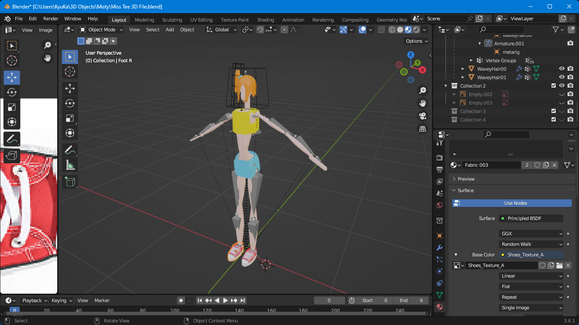
Task: Open the File menu
Action: [19, 19]
